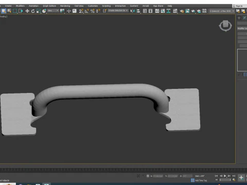This screenshot has width=247, height=185.
Task: Open Curve Editor icon
Action: point(163,11)
